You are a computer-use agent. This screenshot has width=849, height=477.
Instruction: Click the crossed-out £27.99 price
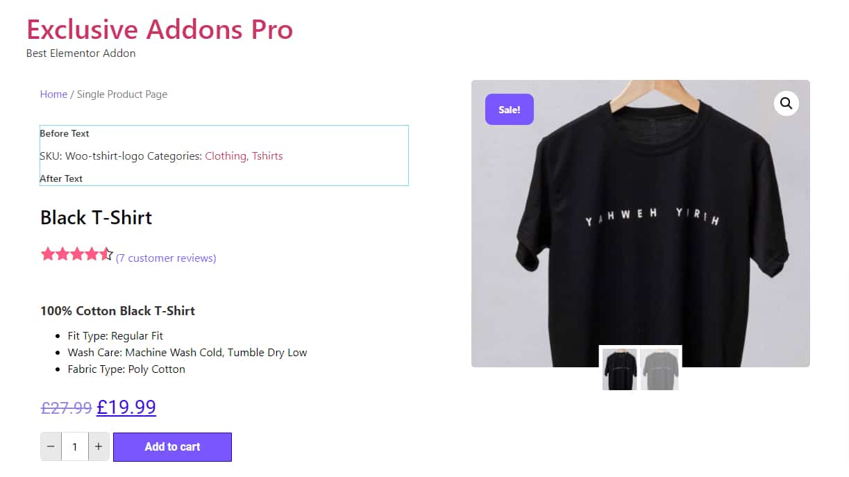tap(67, 408)
